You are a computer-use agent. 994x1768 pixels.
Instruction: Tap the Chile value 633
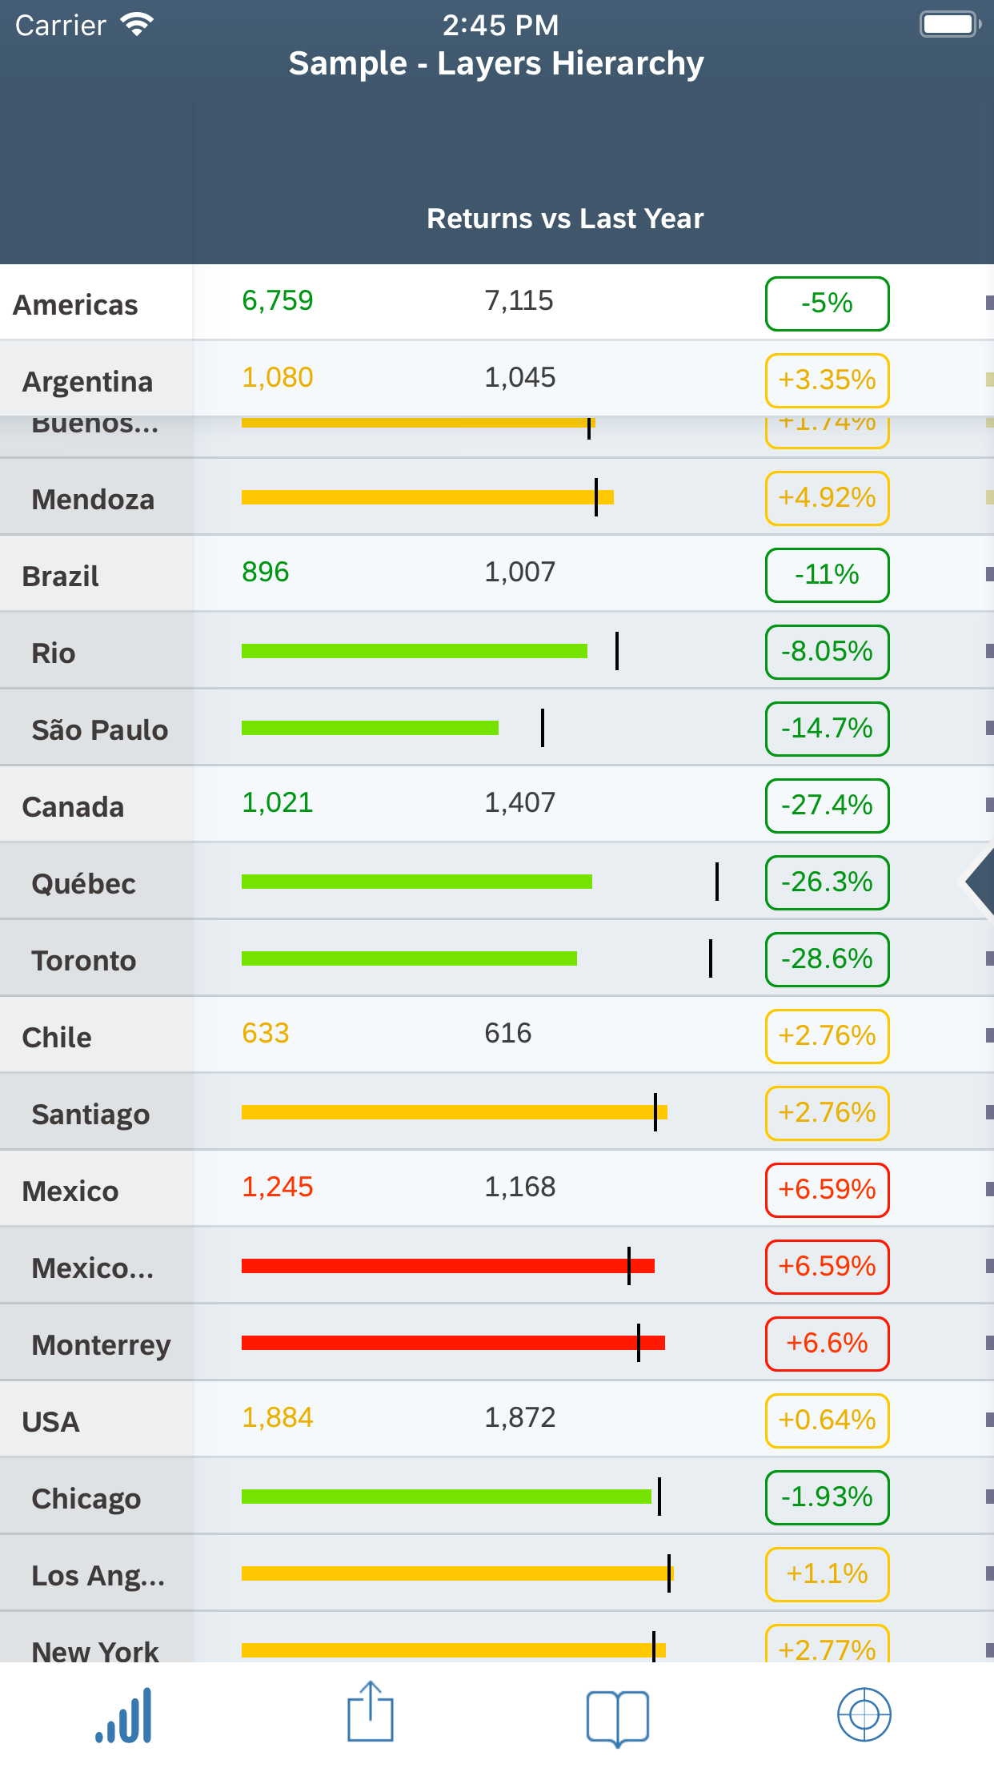[266, 1034]
